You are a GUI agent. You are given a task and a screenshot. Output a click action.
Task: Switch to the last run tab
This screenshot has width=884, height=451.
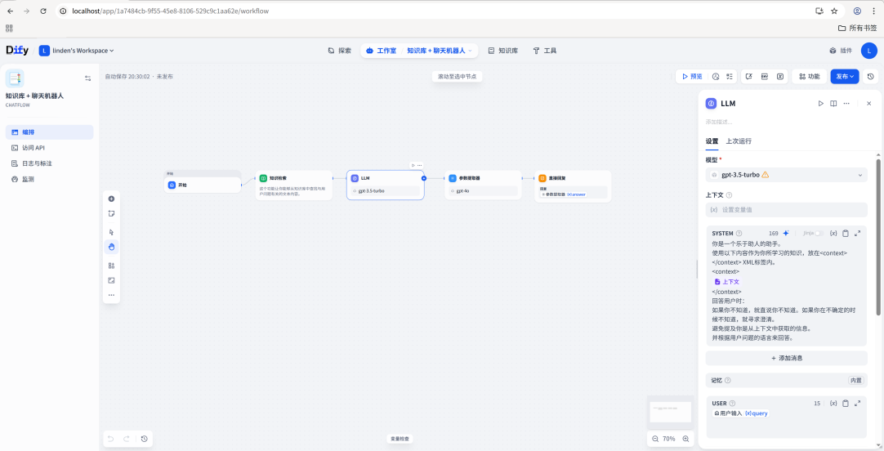tap(738, 141)
